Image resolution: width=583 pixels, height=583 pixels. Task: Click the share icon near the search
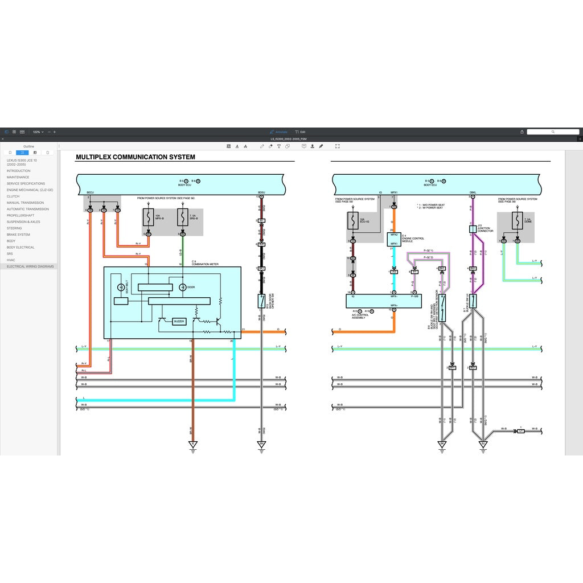point(522,132)
